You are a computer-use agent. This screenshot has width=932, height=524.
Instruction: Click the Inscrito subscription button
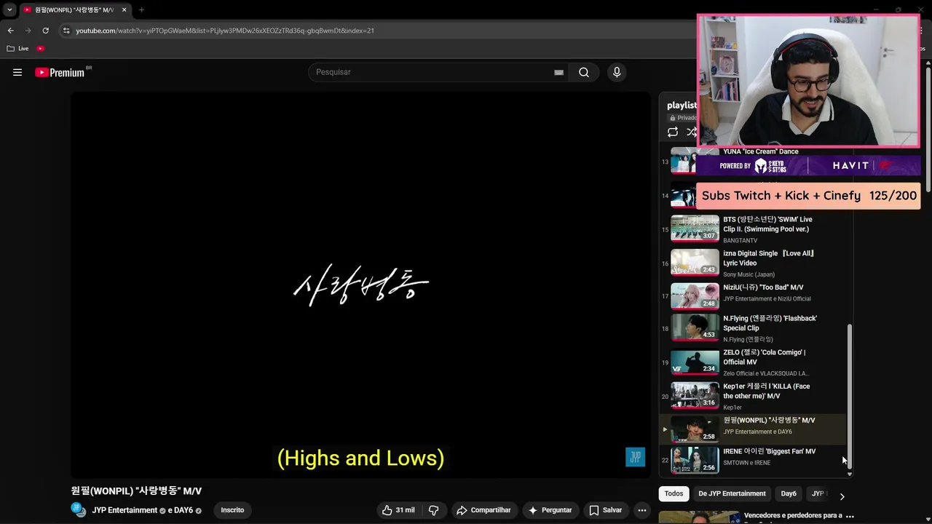[x=232, y=510]
